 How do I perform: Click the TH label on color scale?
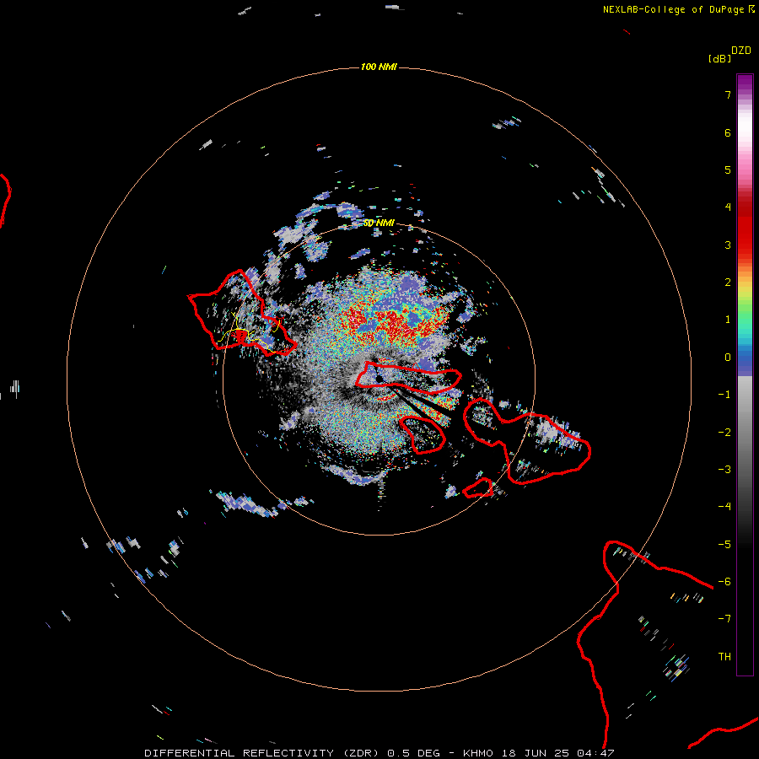[724, 657]
